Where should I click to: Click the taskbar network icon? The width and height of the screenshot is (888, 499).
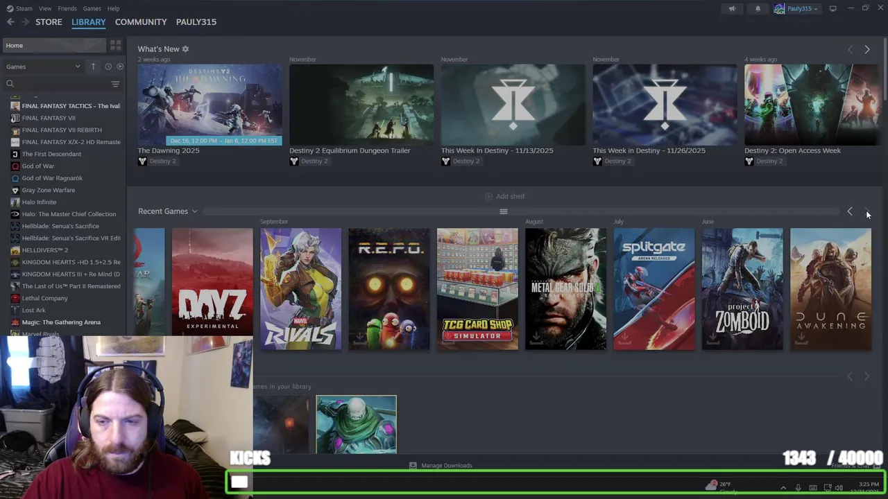[x=826, y=488]
